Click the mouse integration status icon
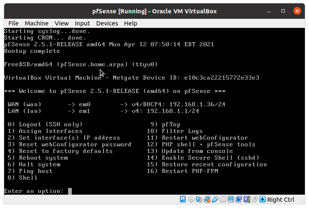 coord(254,199)
